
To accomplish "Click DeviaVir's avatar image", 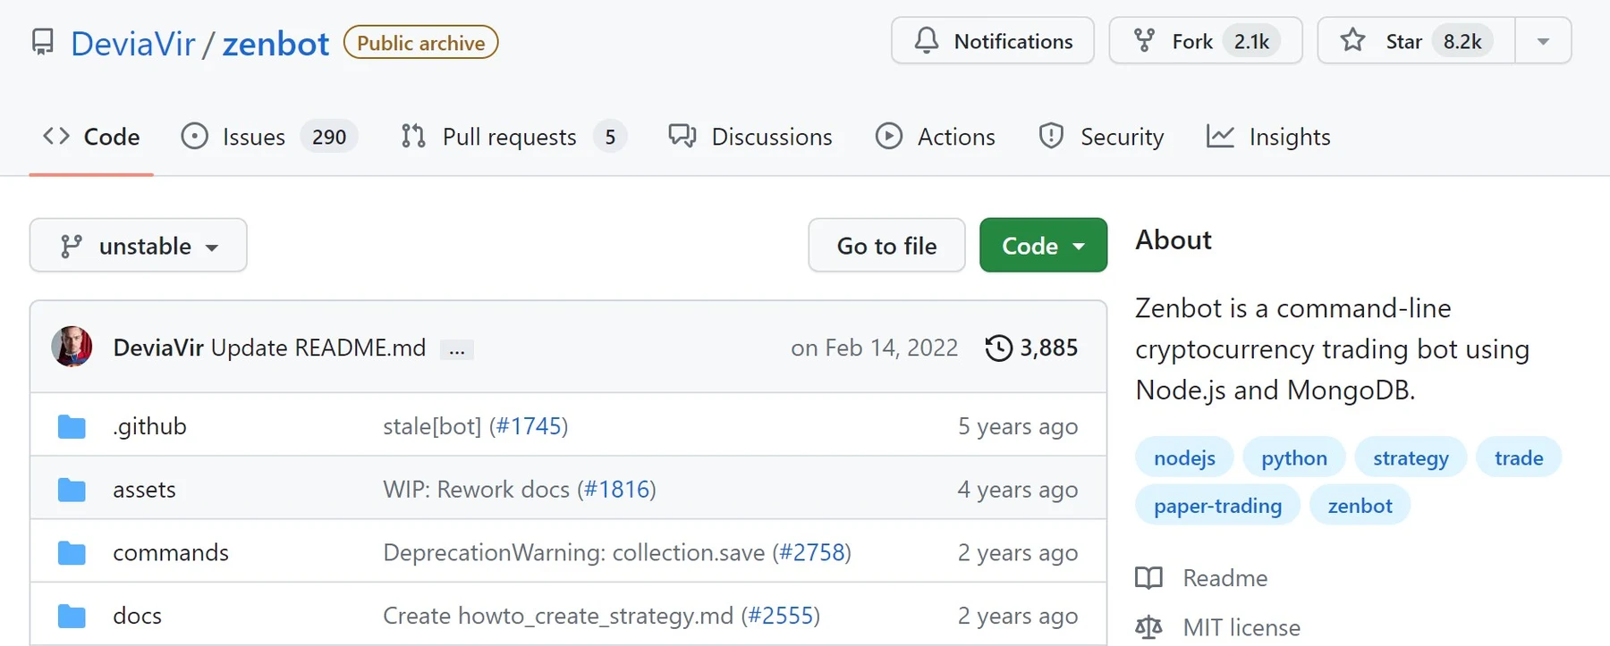I will tap(72, 347).
